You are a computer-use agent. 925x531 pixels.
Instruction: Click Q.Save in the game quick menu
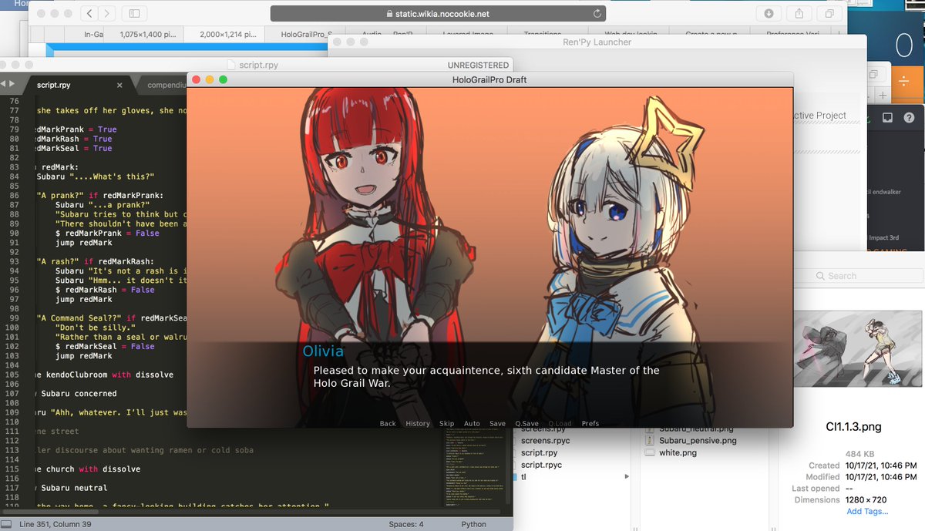[527, 423]
